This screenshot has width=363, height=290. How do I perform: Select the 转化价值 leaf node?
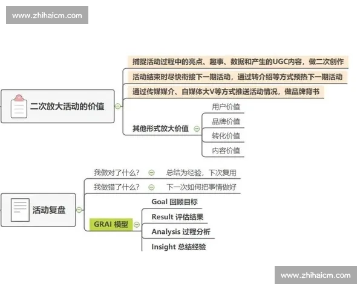(226, 136)
